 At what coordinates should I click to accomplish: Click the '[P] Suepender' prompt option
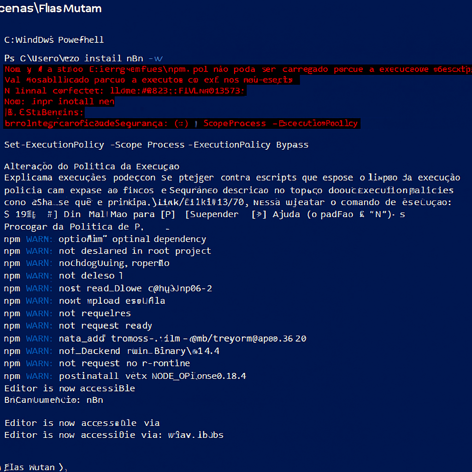(212, 214)
